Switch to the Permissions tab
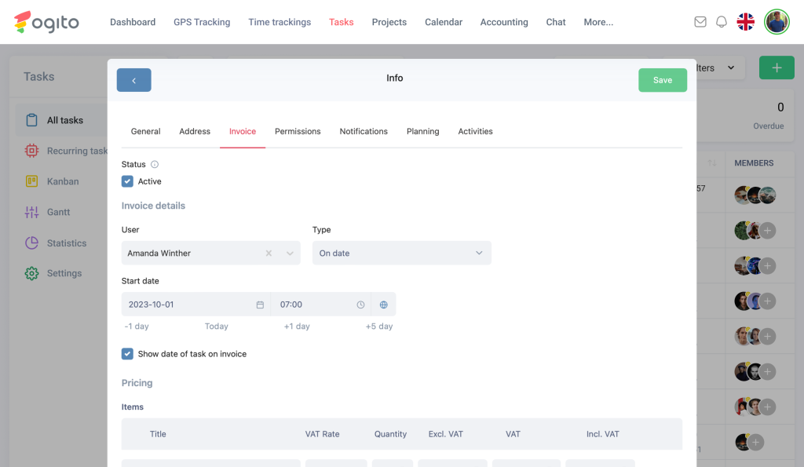Screen dimensions: 804x467 [298, 132]
